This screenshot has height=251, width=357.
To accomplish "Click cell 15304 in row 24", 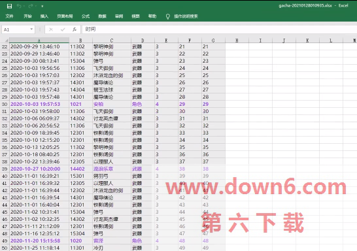I will click(80, 61).
